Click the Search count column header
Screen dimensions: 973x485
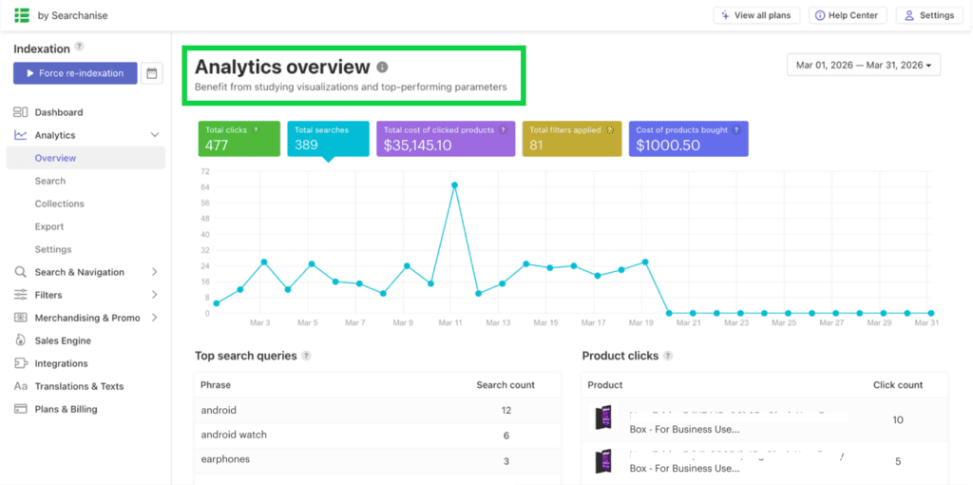[x=506, y=385]
